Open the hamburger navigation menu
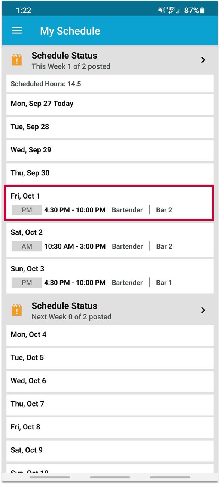Viewport: 220px width, 485px height. 17,31
